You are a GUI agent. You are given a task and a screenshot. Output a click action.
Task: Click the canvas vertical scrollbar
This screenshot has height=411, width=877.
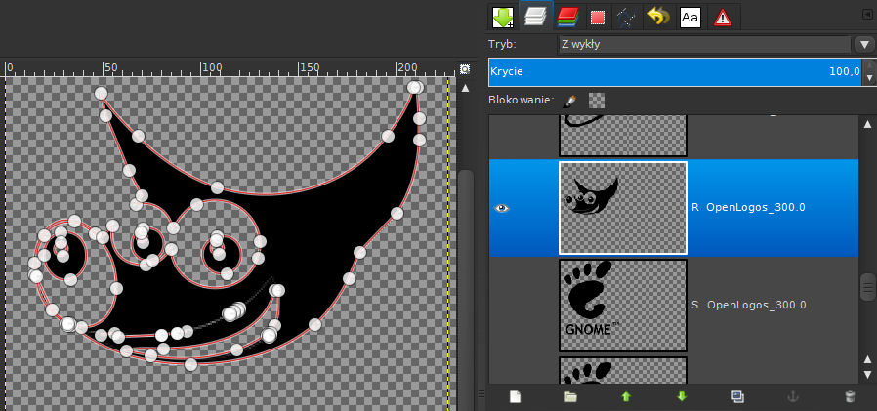point(465,291)
